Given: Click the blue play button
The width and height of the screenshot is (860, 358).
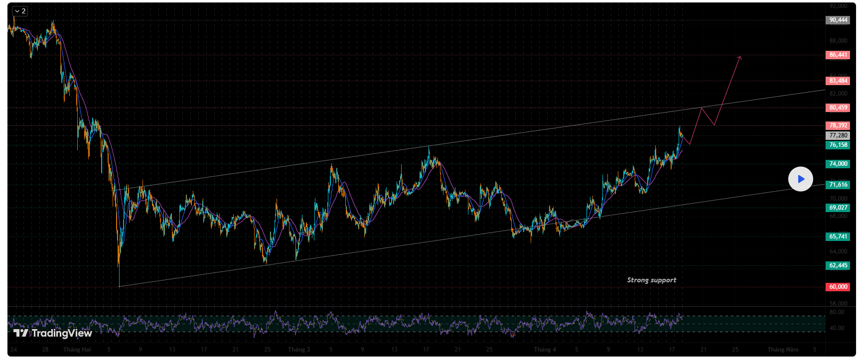Looking at the screenshot, I should pyautogui.click(x=800, y=179).
